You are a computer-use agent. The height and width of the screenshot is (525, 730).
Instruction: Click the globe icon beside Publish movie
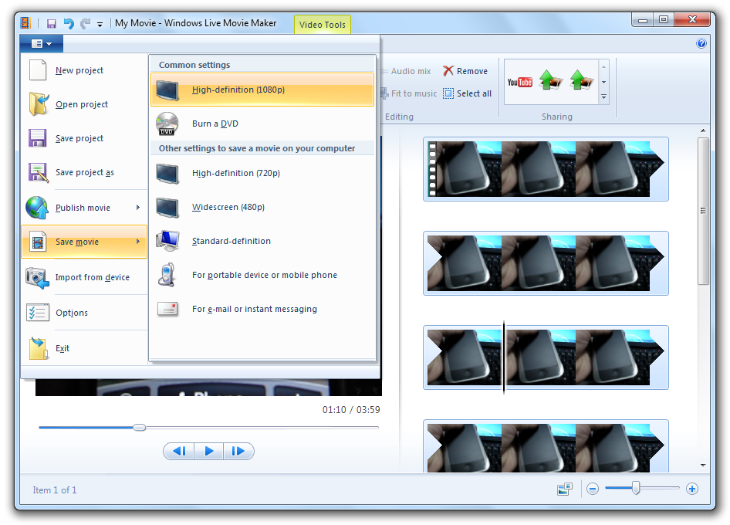[37, 208]
